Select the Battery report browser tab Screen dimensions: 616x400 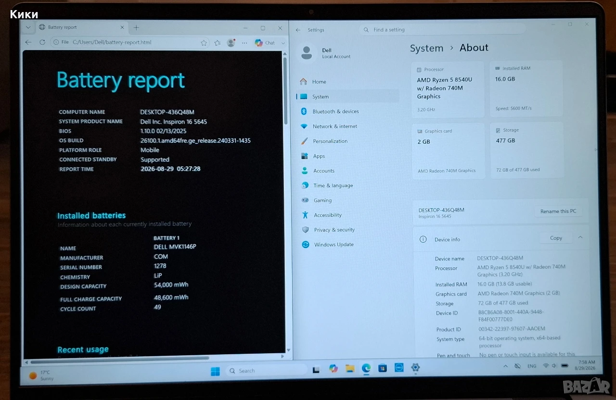[x=81, y=27]
